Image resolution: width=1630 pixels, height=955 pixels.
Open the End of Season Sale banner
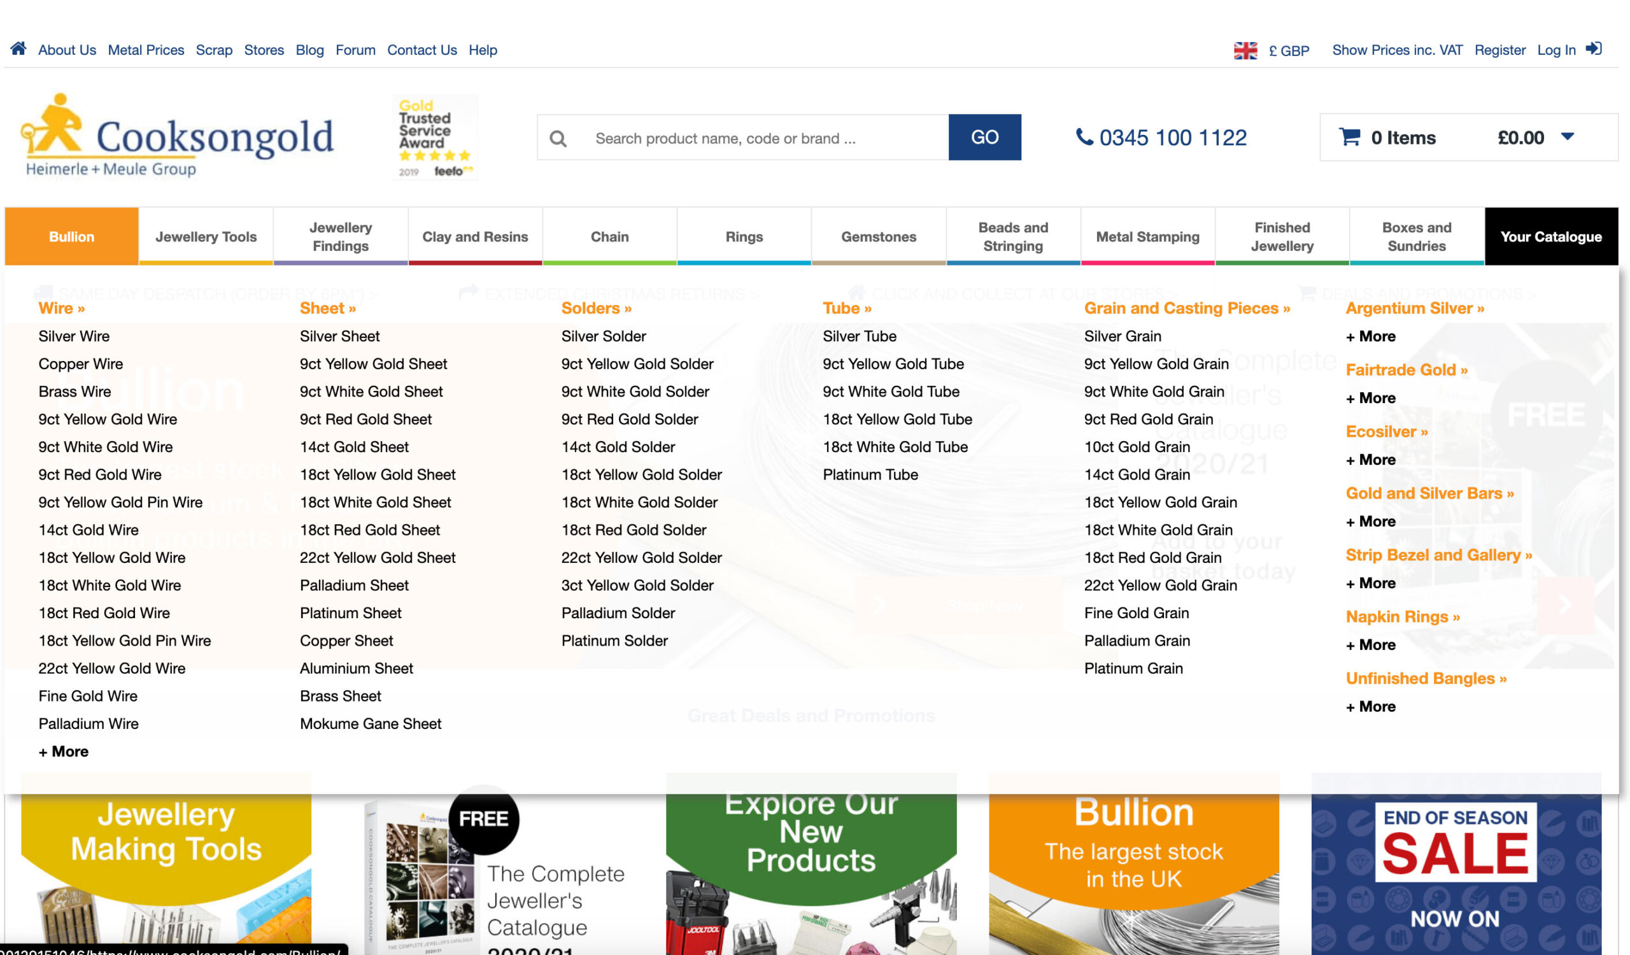coord(1456,864)
